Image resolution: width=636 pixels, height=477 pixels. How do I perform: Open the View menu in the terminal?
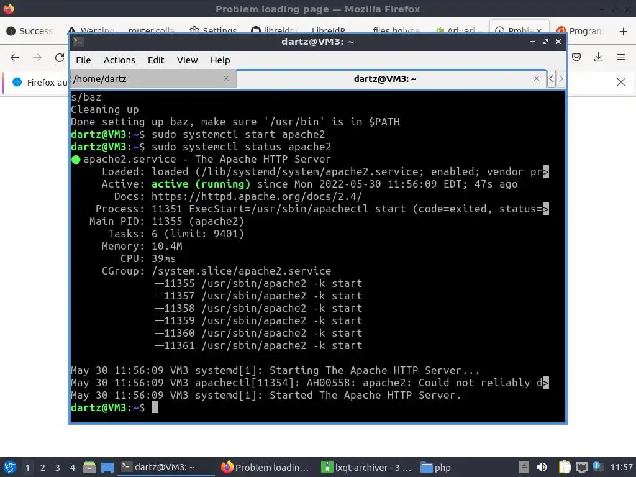[188, 60]
